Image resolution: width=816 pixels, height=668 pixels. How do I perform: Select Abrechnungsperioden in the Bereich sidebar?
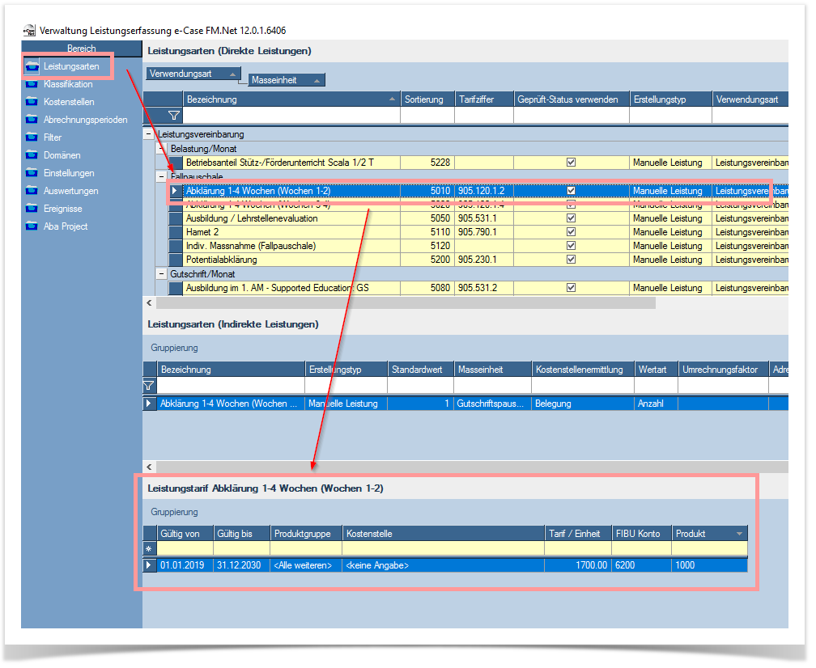pos(85,120)
